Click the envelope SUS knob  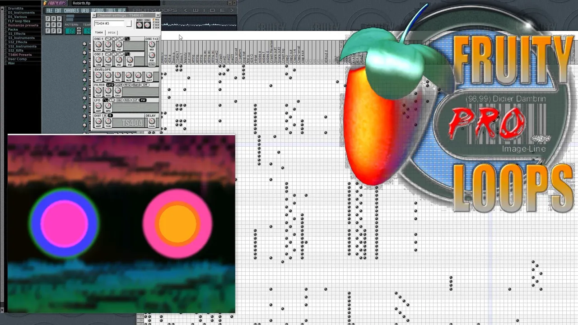pyautogui.click(x=129, y=75)
